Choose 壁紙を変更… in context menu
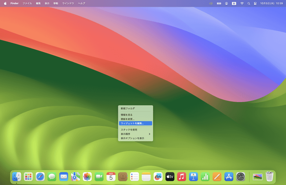Viewport: 286px width, 185px height. pyautogui.click(x=135, y=119)
